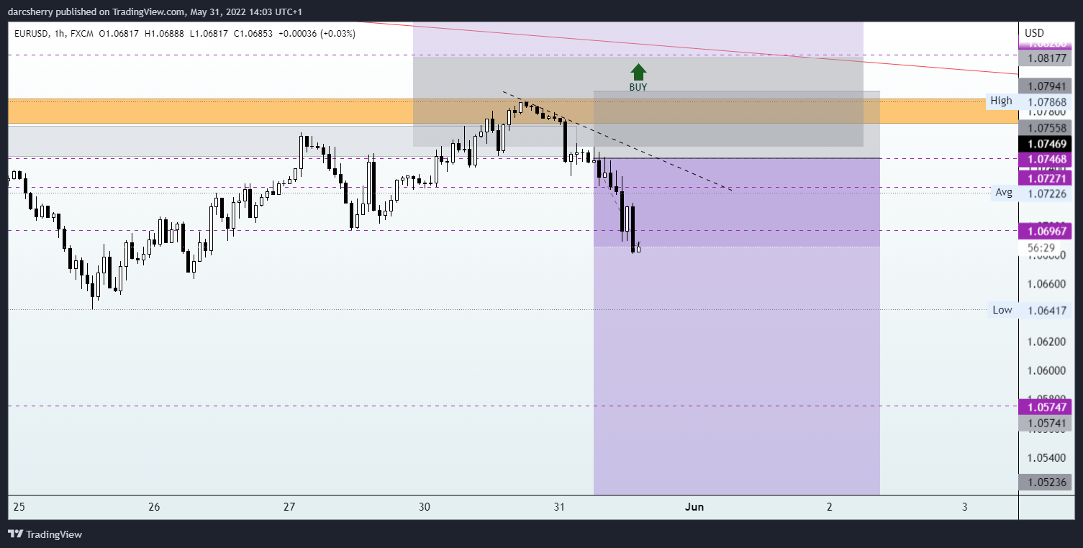Screen dimensions: 1083x548
Task: Click the 26 date on the time axis
Action: pyautogui.click(x=154, y=507)
